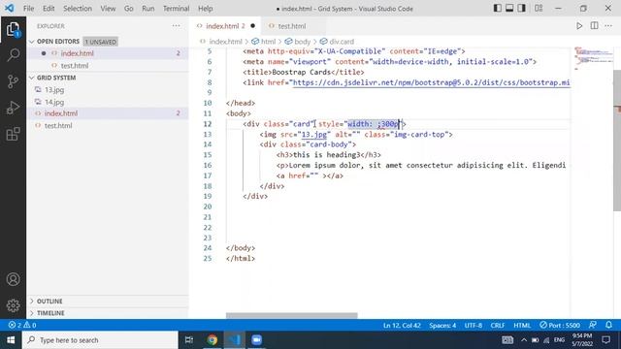Open the Run menu

point(148,9)
